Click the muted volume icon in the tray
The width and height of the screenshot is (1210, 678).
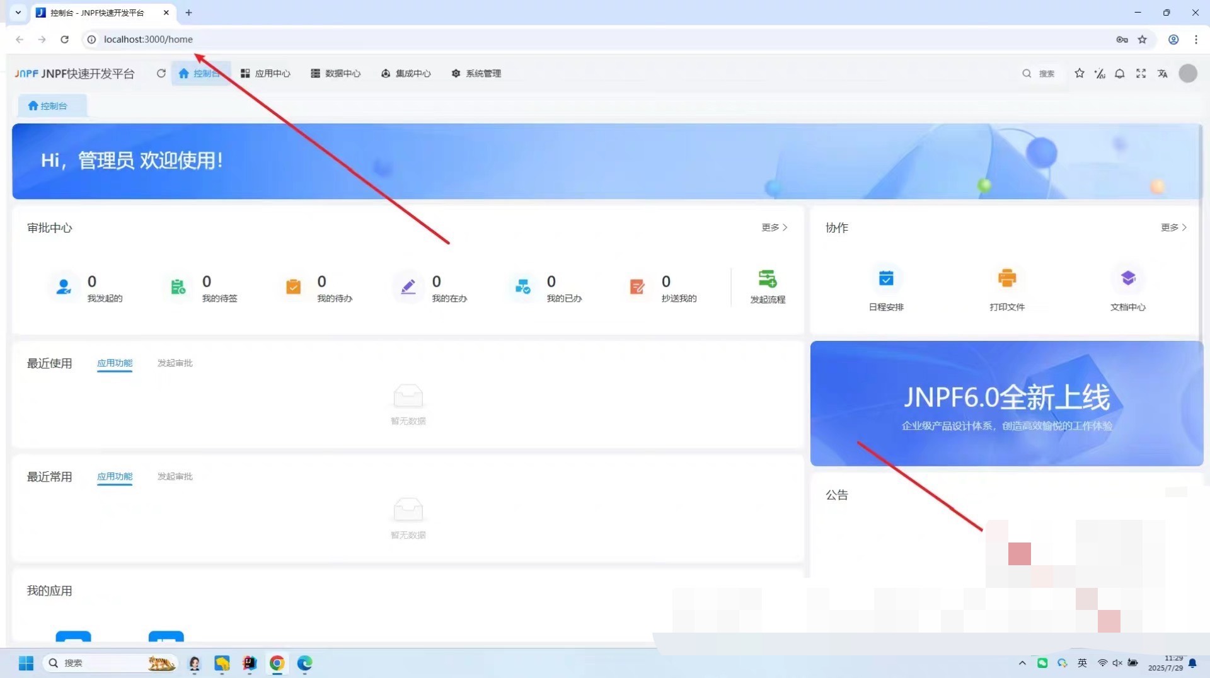click(1117, 663)
